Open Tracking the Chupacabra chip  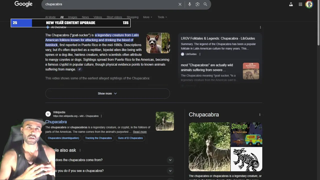[98, 138]
